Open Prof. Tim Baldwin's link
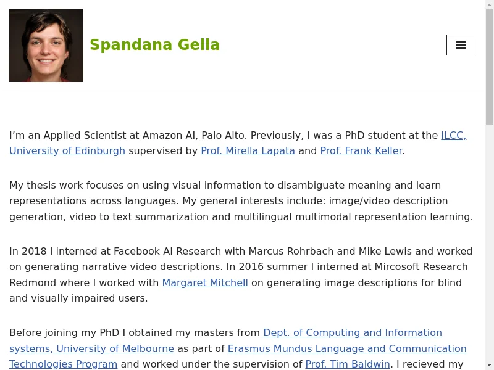The width and height of the screenshot is (494, 370). [x=348, y=364]
